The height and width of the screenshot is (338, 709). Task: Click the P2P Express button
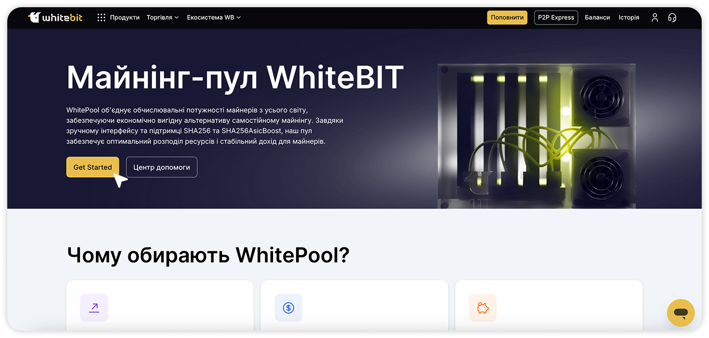pyautogui.click(x=556, y=17)
